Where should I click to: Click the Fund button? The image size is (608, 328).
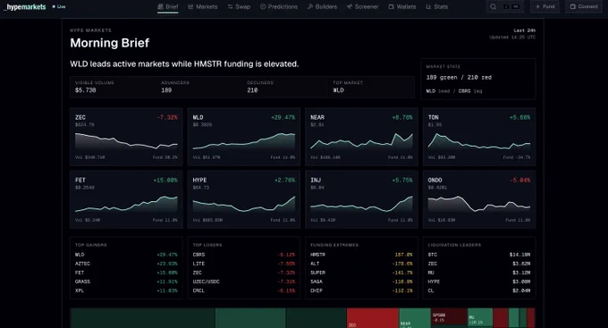point(545,6)
